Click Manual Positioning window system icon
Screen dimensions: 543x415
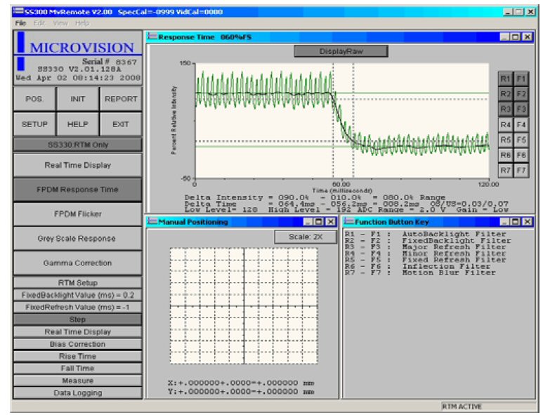point(152,221)
